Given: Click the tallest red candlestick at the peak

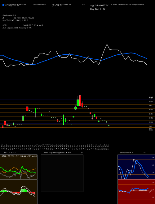Looking at the screenshot, I should point(80,101).
